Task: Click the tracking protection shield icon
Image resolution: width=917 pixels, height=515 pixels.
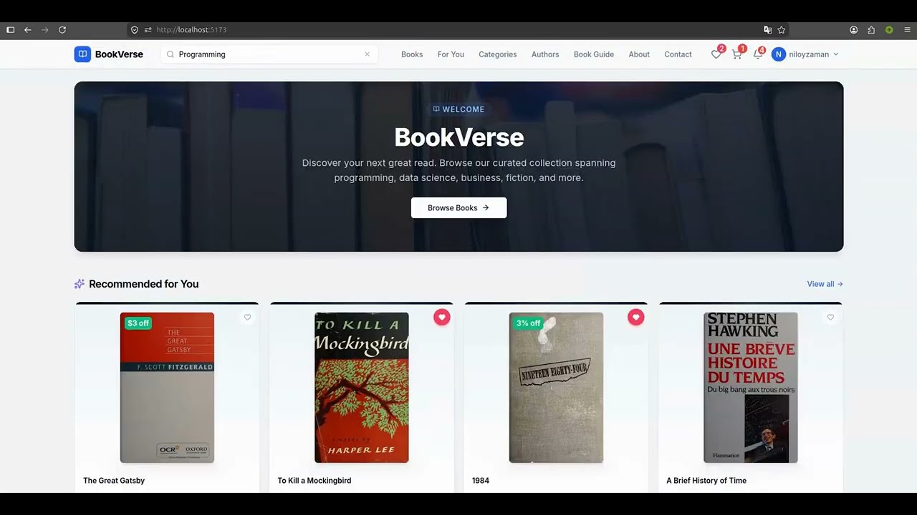Action: 134,30
